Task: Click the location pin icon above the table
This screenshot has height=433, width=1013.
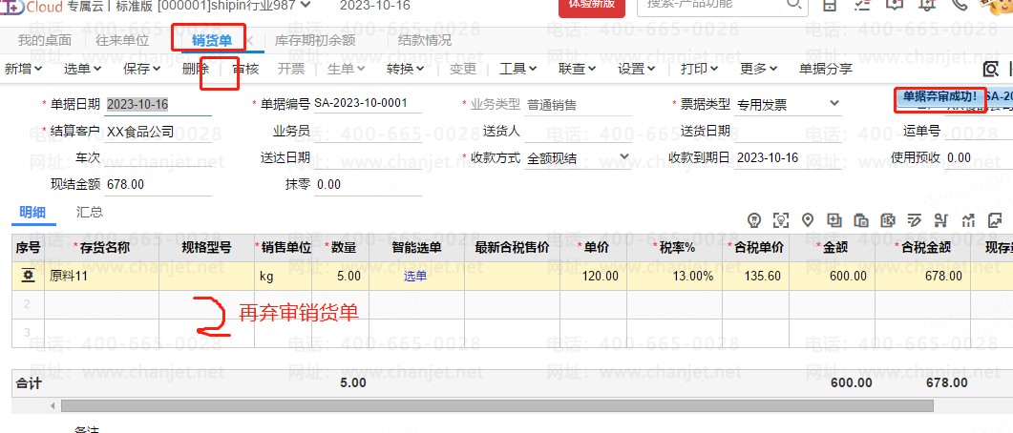Action: (808, 220)
